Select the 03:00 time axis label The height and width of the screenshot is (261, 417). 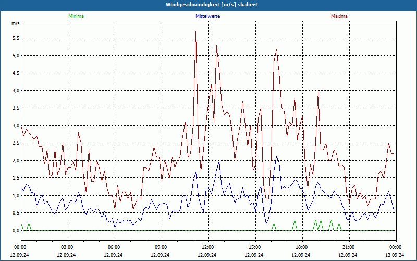click(x=67, y=247)
